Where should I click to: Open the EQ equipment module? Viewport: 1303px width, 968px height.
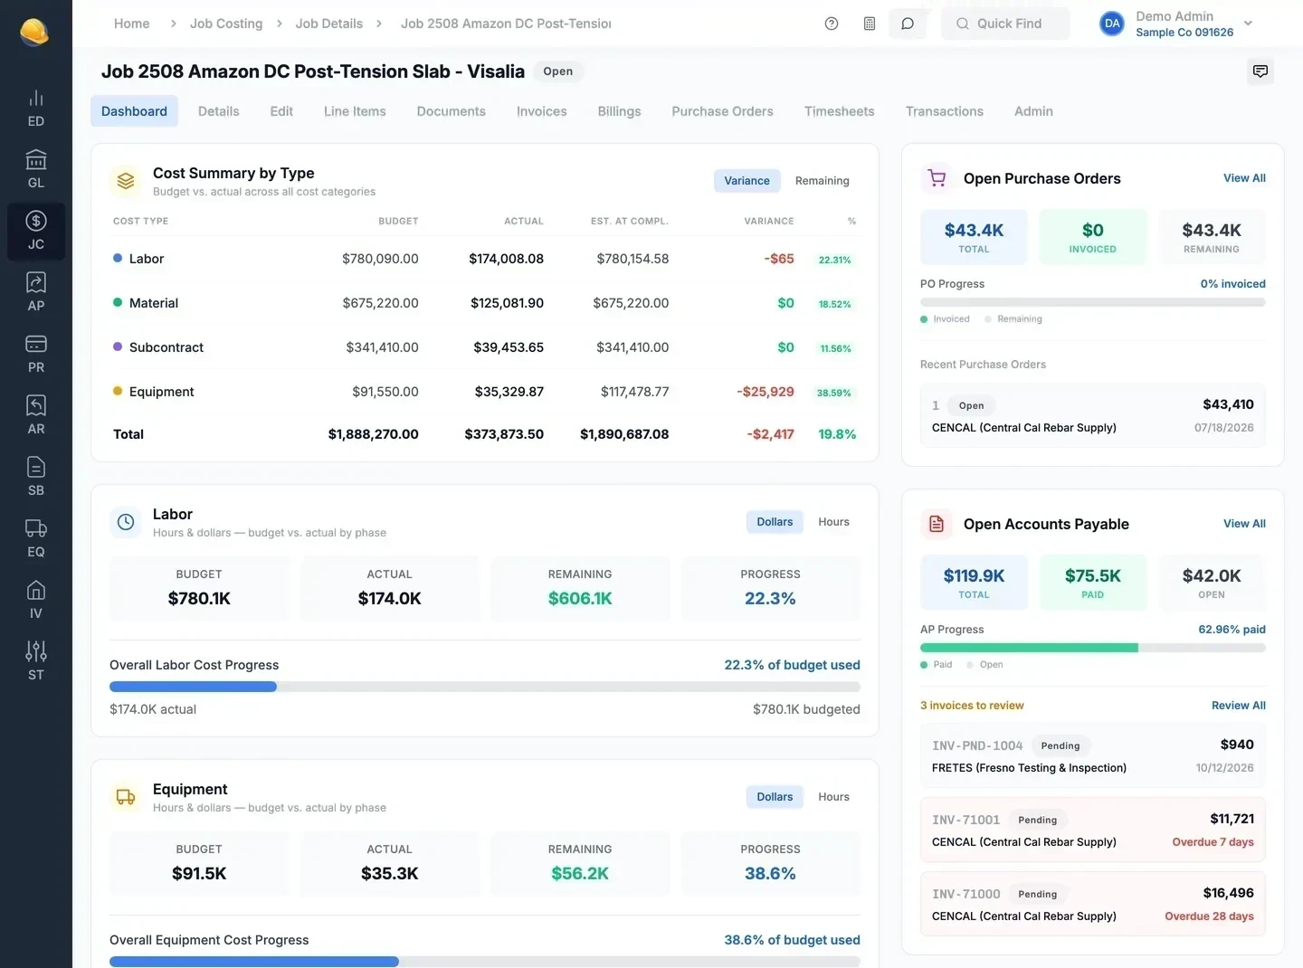point(36,539)
